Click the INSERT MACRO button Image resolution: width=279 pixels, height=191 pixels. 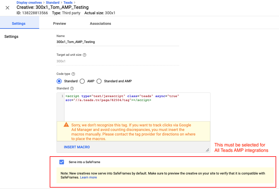[77, 147]
